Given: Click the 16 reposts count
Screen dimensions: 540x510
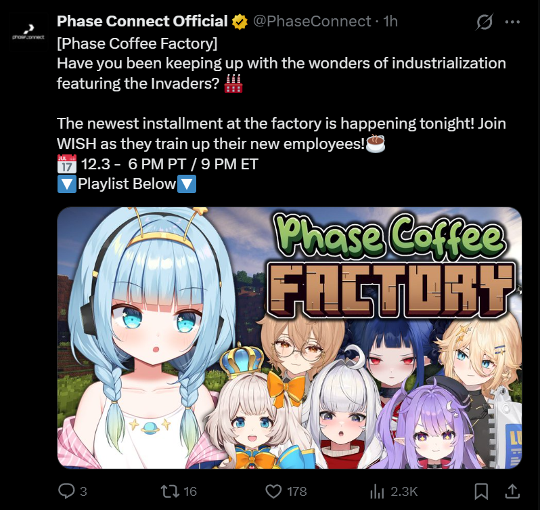Looking at the screenshot, I should [189, 492].
